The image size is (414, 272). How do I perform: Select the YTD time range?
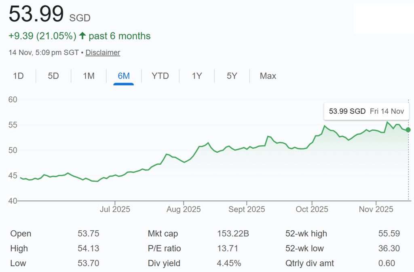click(161, 76)
